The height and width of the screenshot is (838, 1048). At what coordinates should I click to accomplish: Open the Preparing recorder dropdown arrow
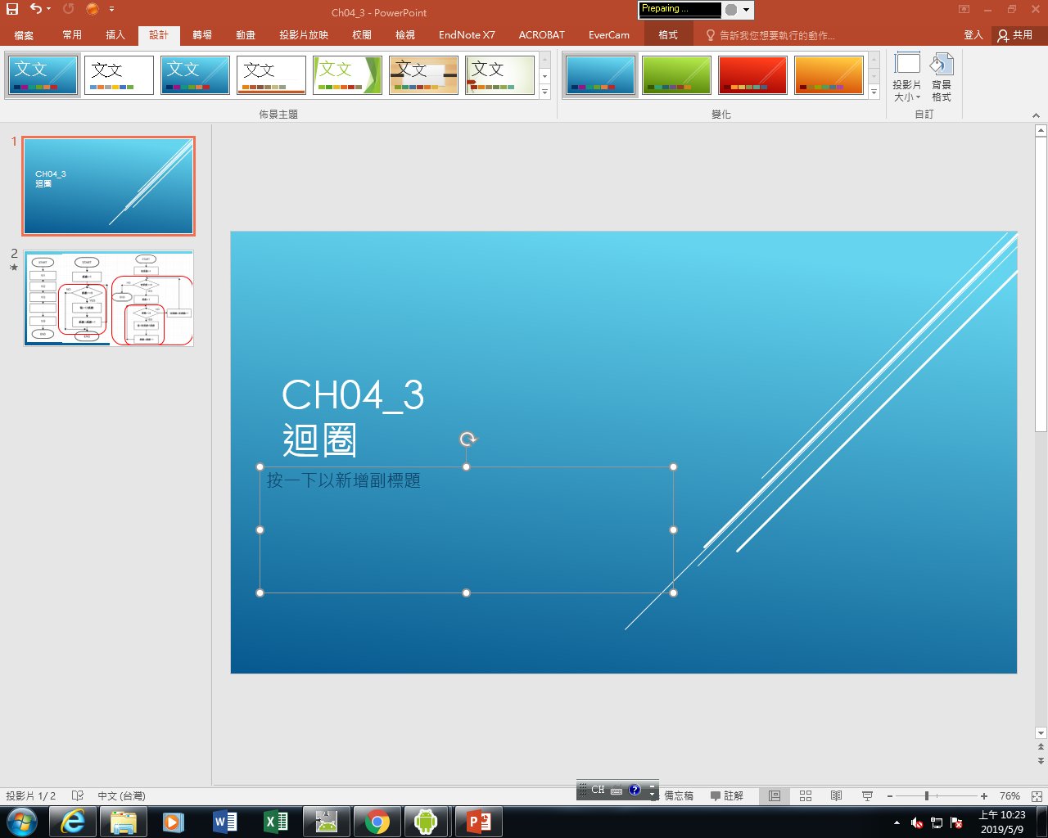[x=746, y=10]
